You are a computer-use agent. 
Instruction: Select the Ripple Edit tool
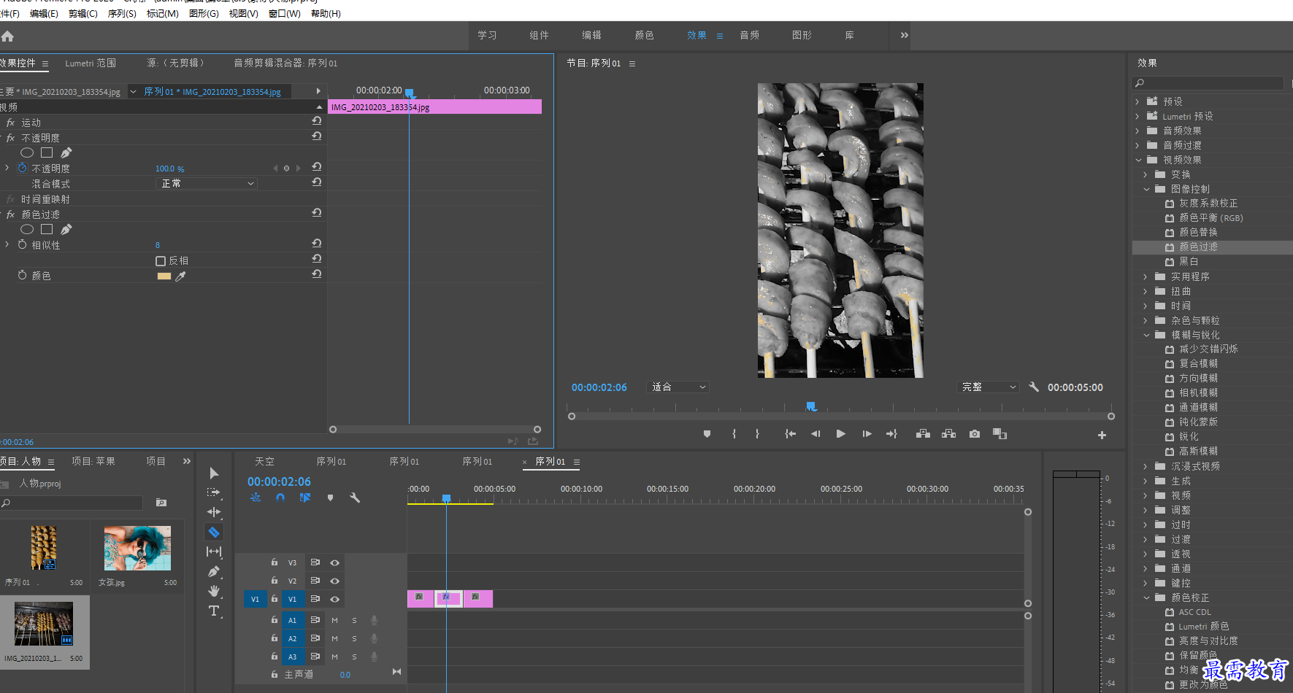coord(214,512)
